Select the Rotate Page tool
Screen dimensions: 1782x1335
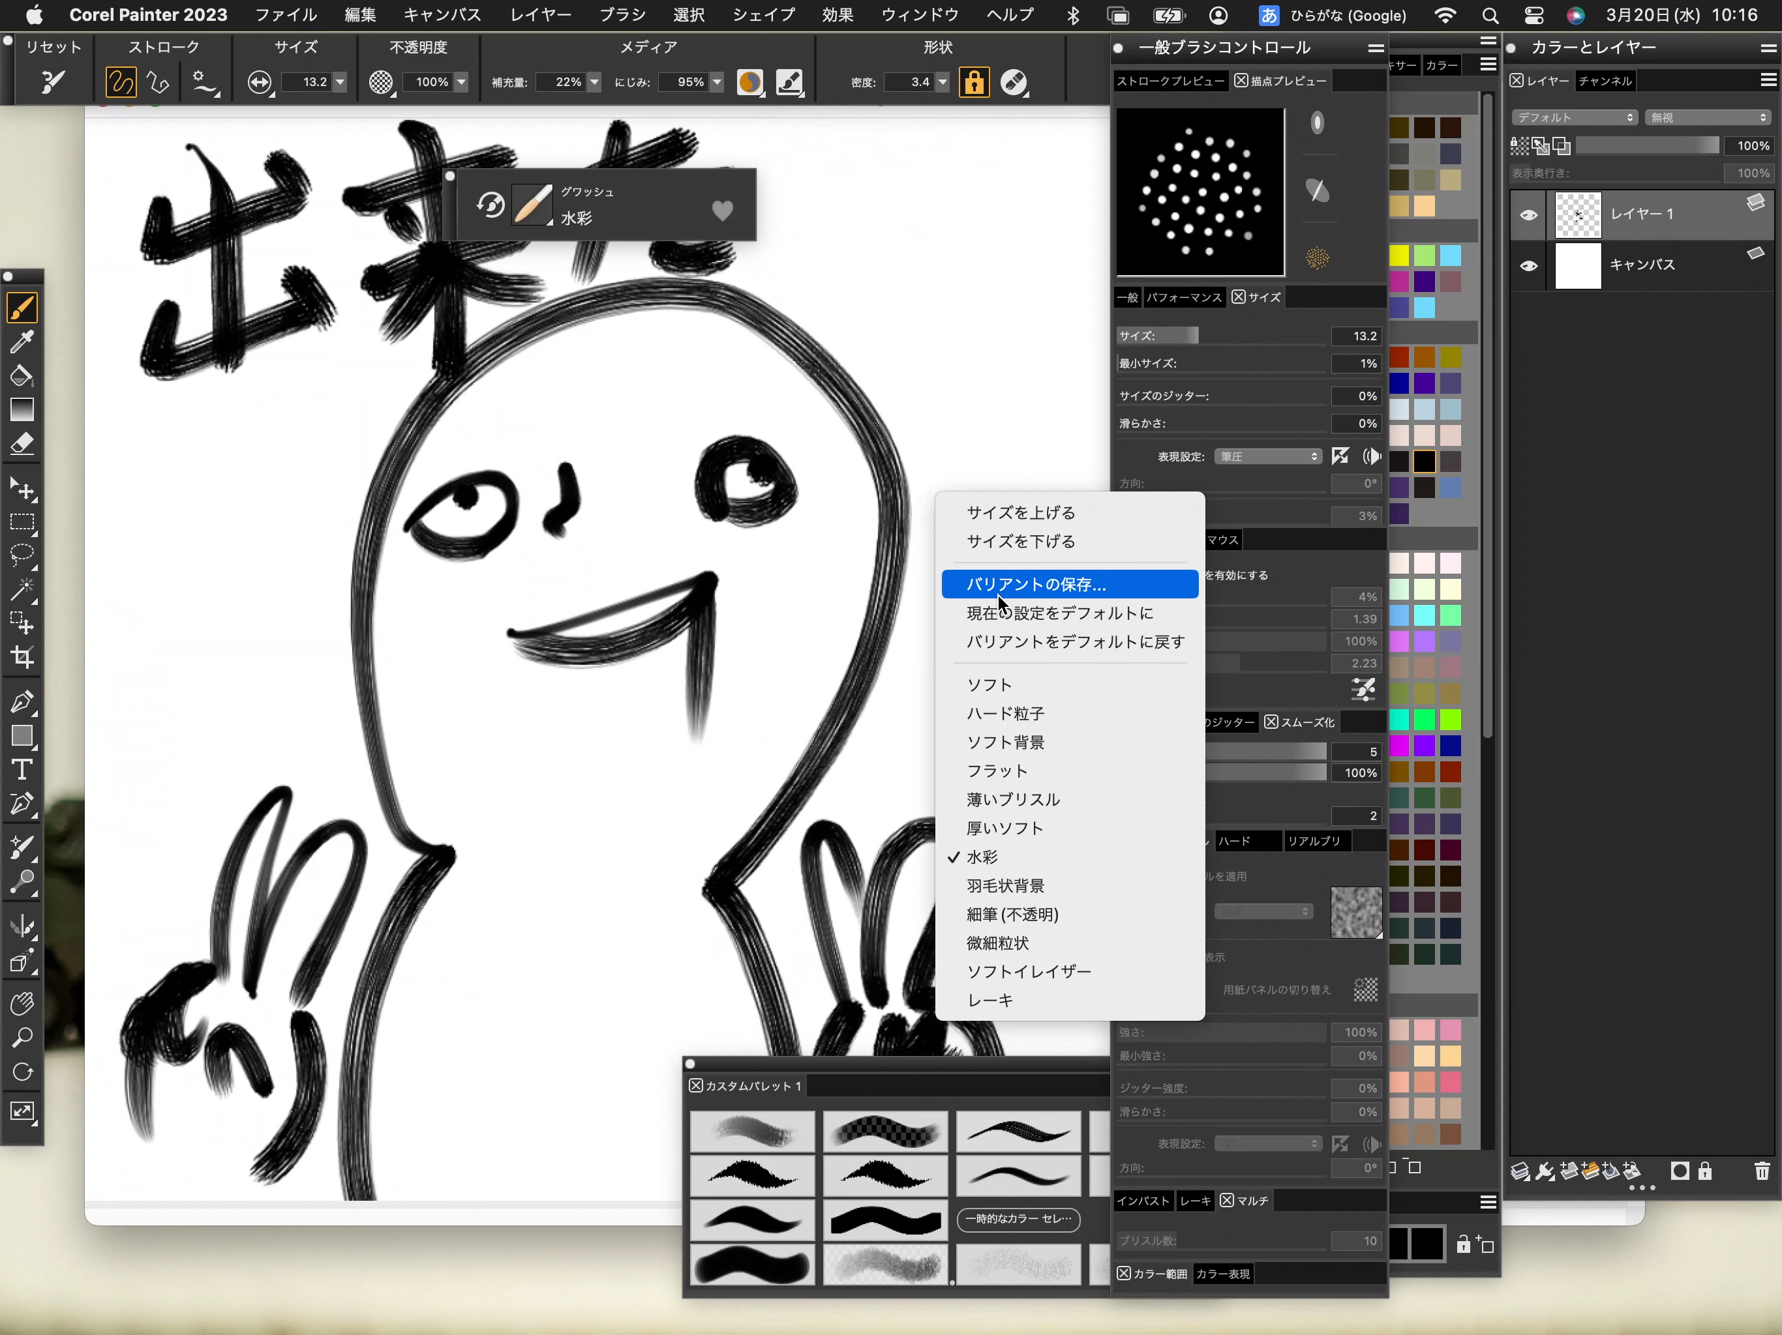tap(22, 1072)
